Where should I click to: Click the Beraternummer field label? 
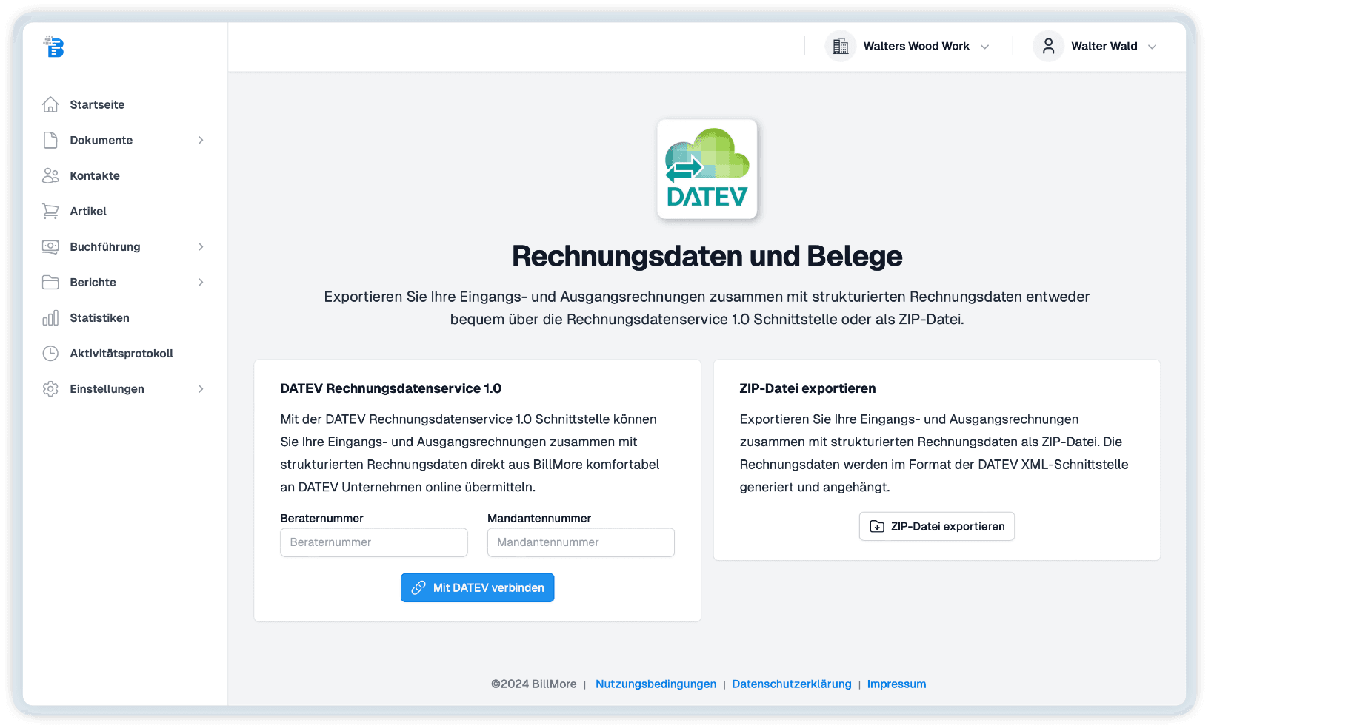pos(322,518)
